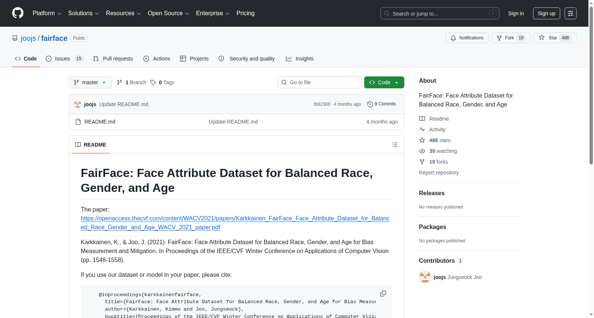Open the Issues tab
This screenshot has height=318, width=594.
coord(65,59)
